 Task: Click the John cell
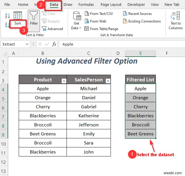[x=89, y=152]
